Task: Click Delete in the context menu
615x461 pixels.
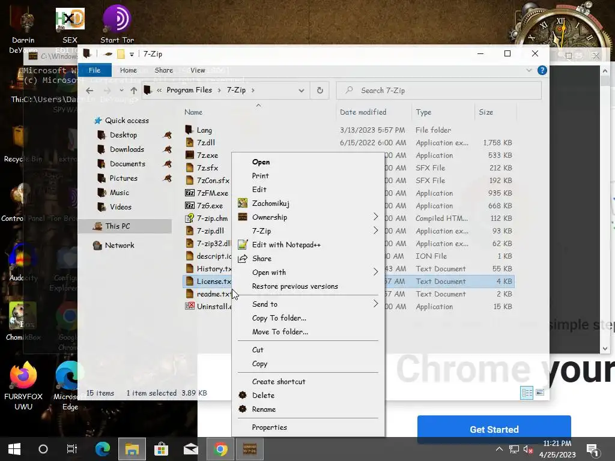Action: [263, 395]
